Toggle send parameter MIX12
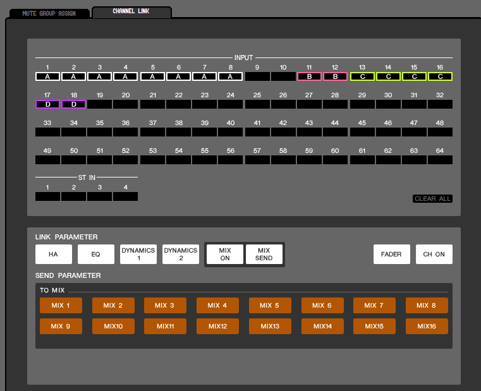Image resolution: width=481 pixels, height=391 pixels. point(217,327)
